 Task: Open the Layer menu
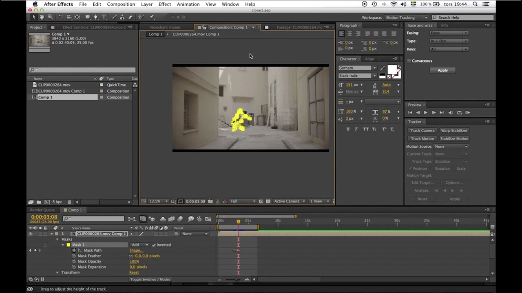(147, 4)
